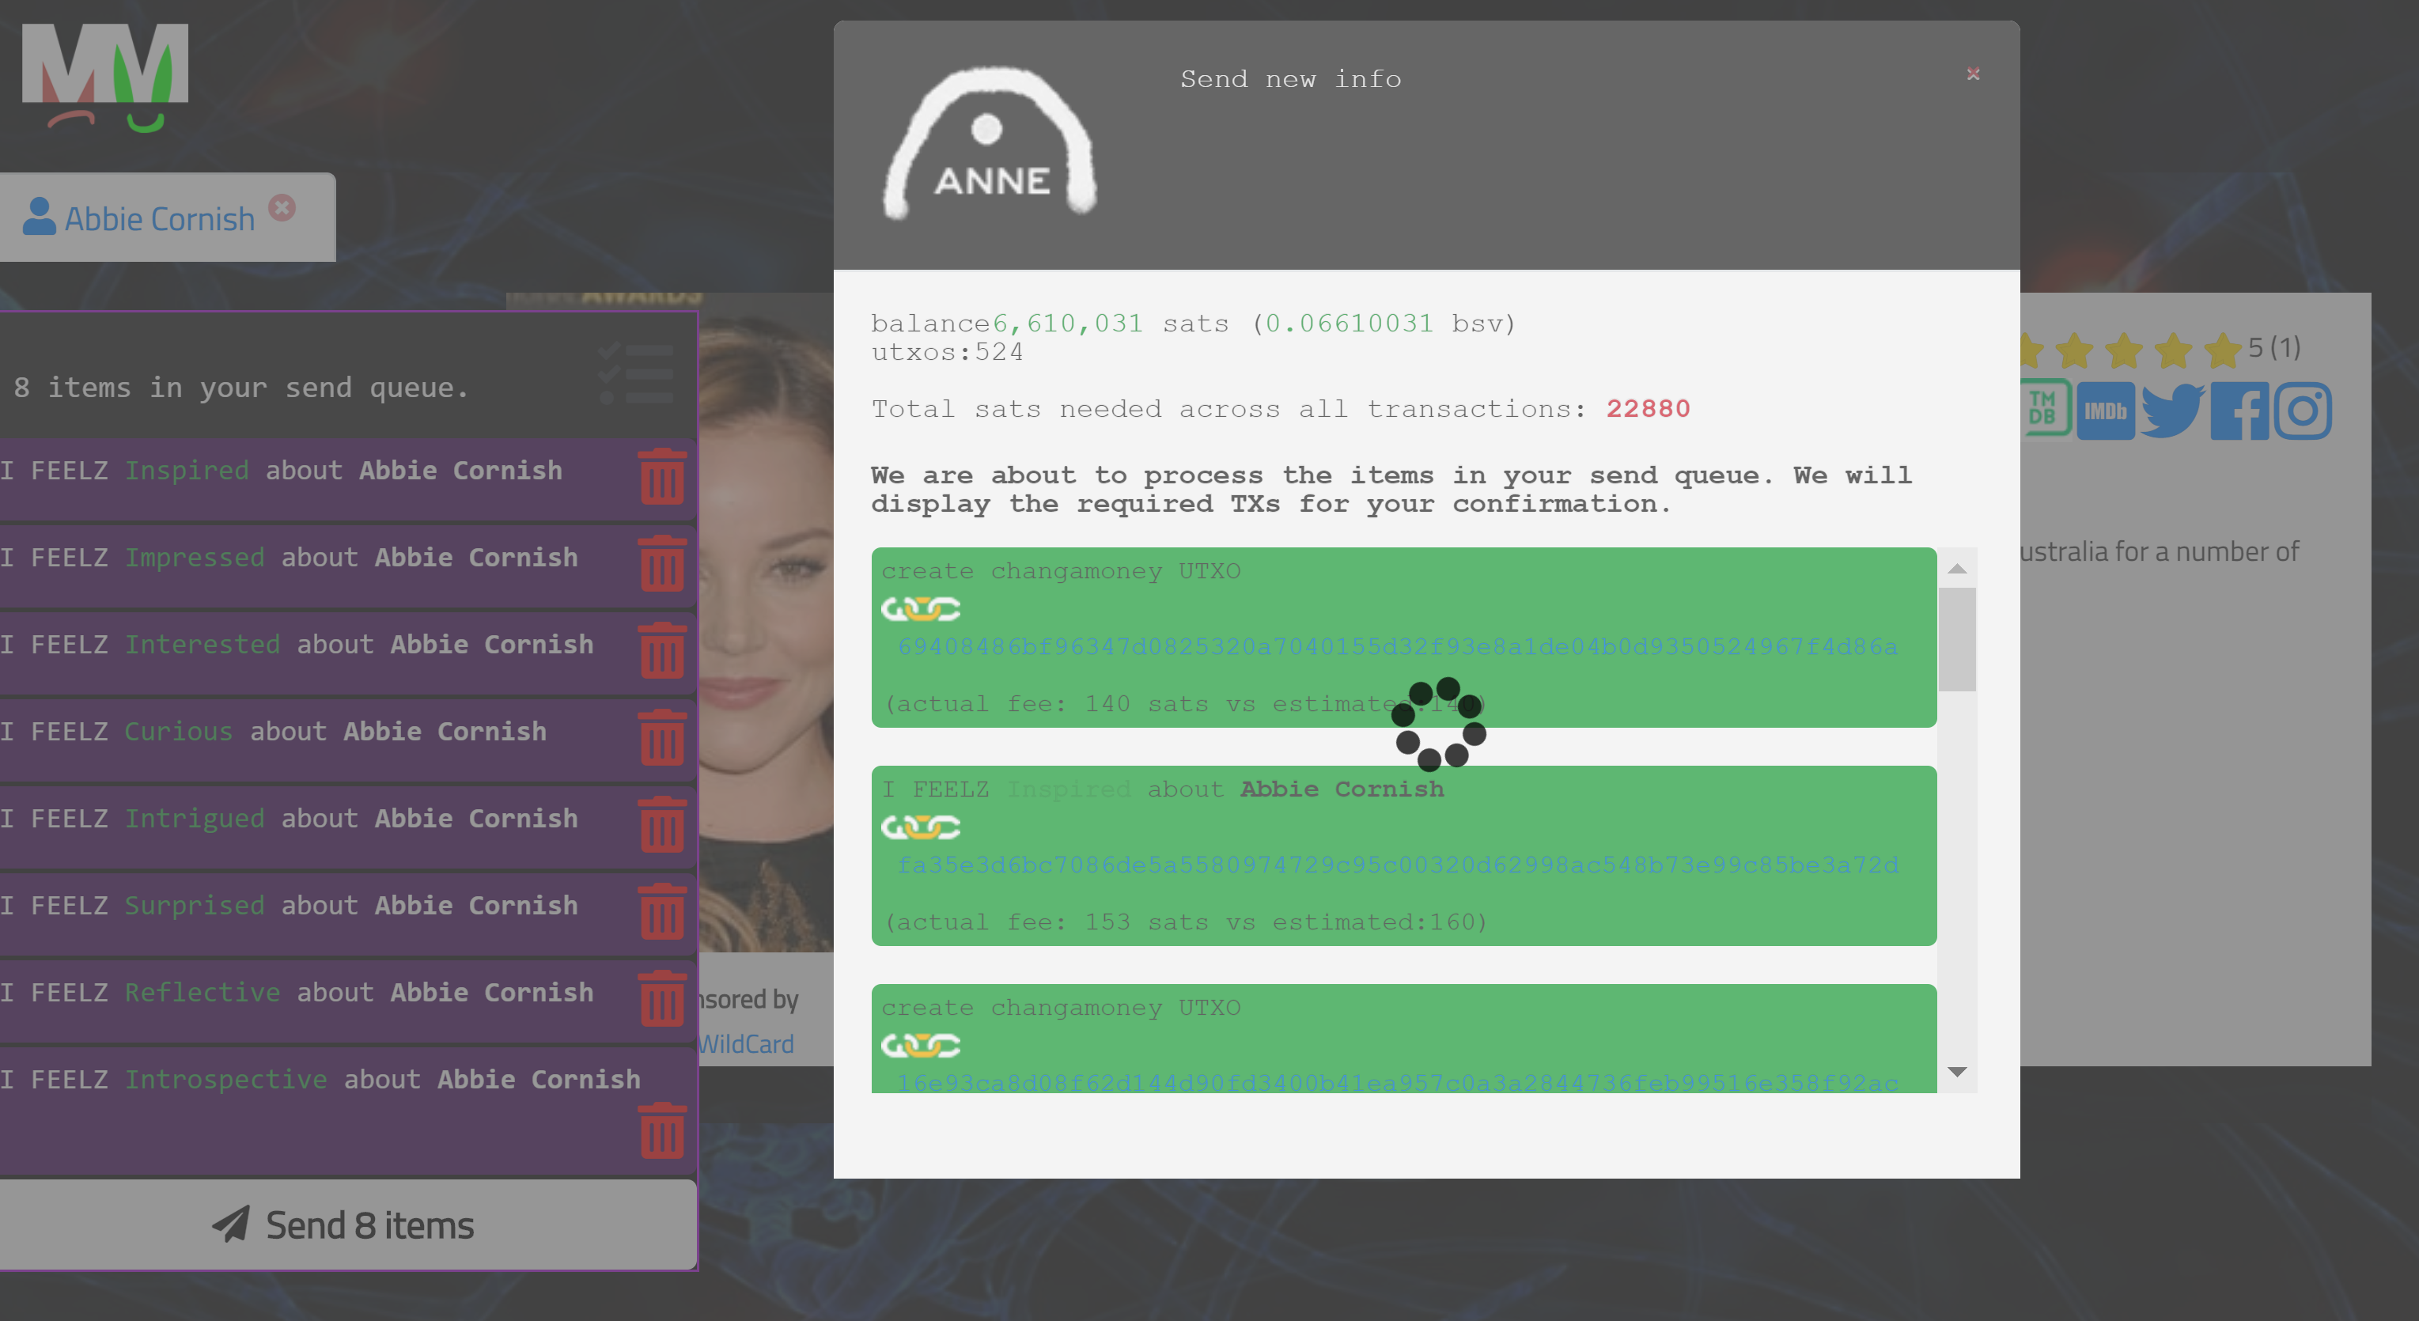Screen dimensions: 2419x1321
Task: Open the IMDb link icon
Action: [x=2106, y=411]
